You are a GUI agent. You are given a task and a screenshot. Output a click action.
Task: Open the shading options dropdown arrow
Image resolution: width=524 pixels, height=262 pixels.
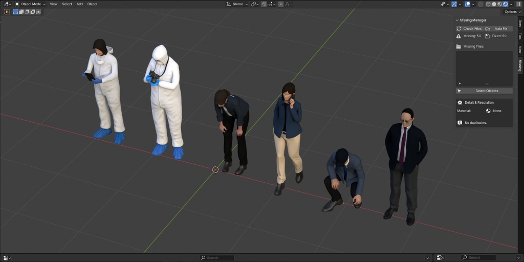511,4
